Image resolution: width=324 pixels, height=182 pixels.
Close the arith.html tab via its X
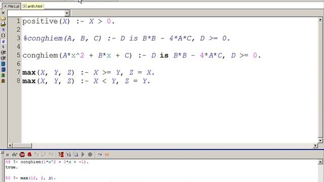coord(25,7)
